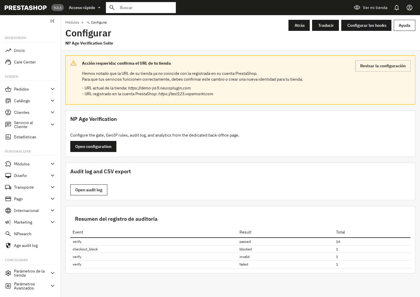420x297 pixels.
Task: Open Estadísticas menu item
Action: tap(30, 137)
